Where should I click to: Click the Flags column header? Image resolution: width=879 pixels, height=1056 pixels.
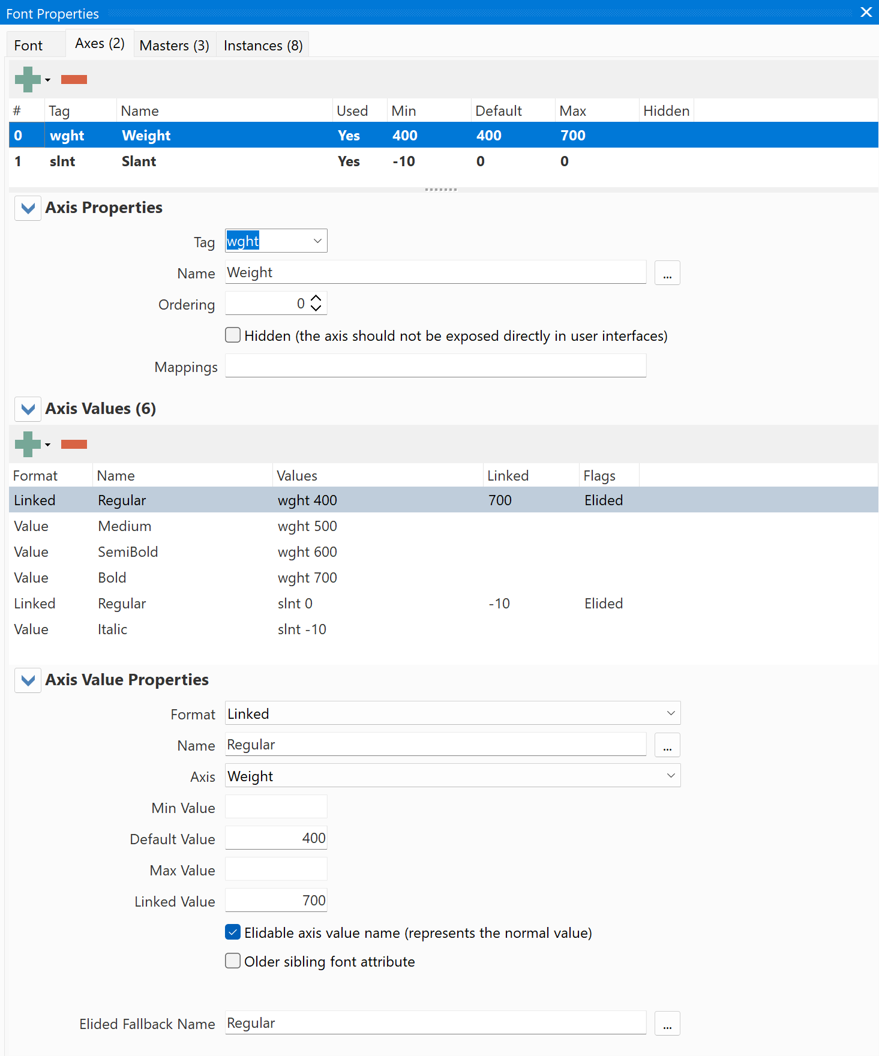[x=609, y=475]
